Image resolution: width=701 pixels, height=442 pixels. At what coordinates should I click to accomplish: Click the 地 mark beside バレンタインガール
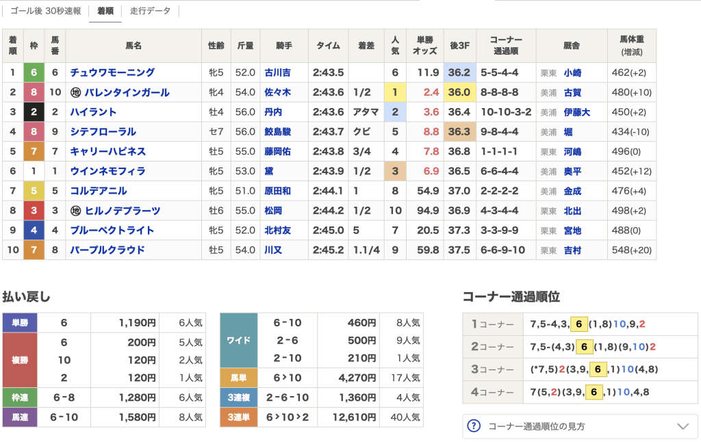coord(75,92)
